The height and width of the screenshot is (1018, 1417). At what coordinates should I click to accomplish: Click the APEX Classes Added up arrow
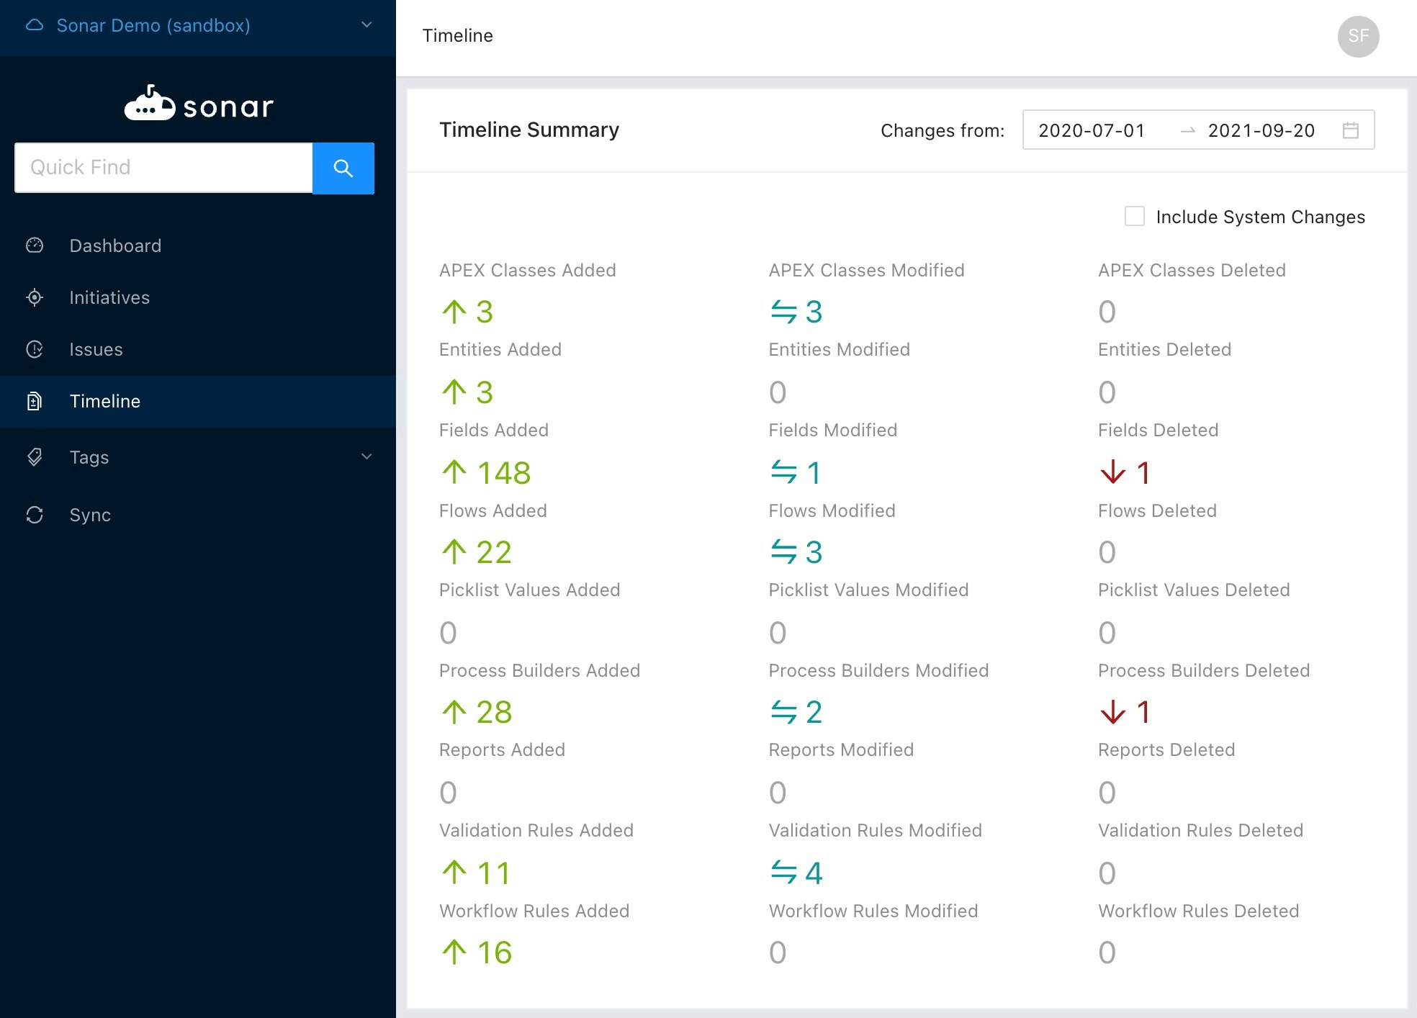click(x=454, y=312)
